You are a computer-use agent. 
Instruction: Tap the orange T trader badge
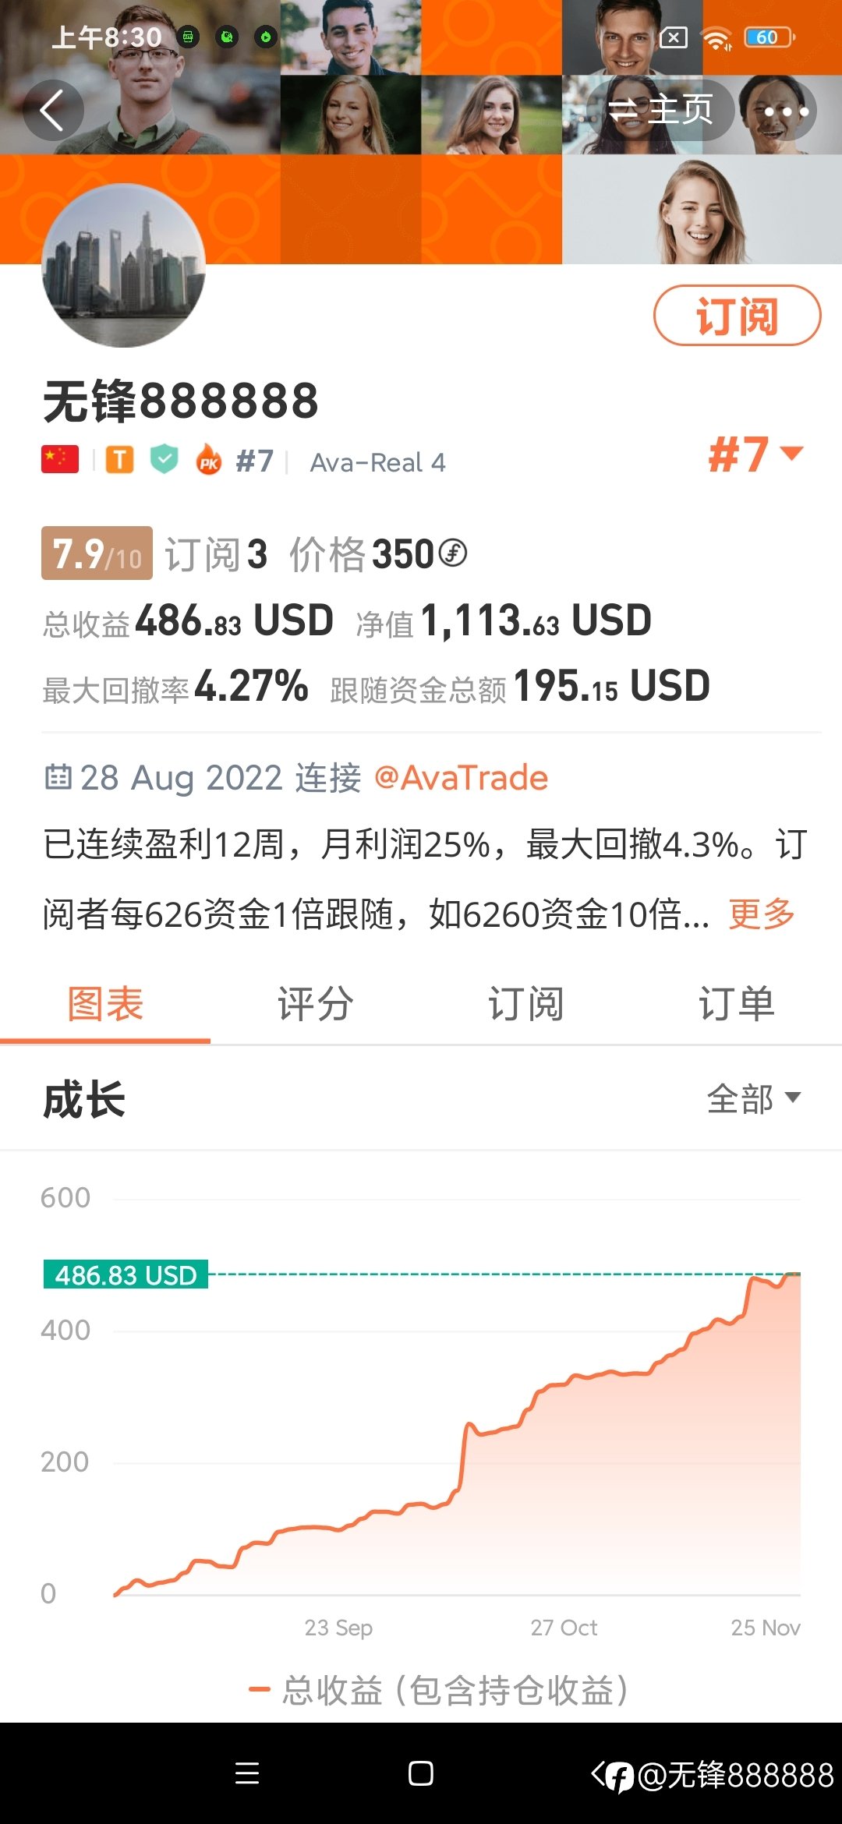[x=119, y=460]
